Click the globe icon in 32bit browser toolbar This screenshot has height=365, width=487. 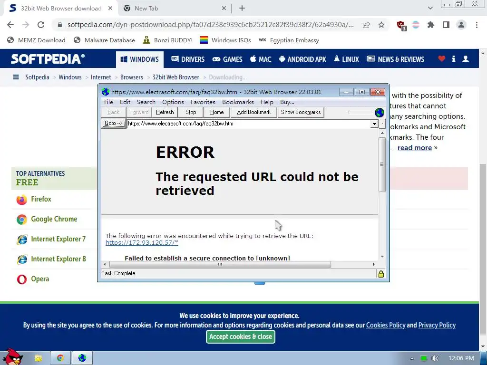pos(379,112)
